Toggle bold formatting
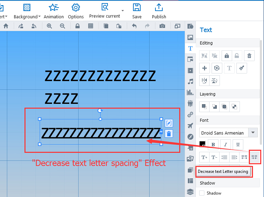The image size is (264, 197). point(213,145)
